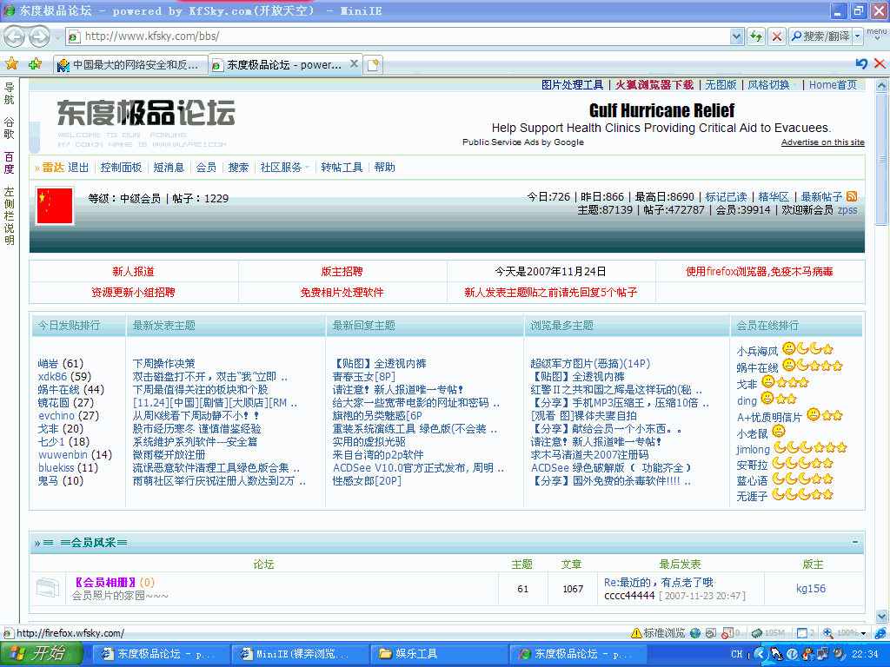Viewport: 890px width, 667px height.
Task: Click the IE icon in status bar
Action: [880, 633]
